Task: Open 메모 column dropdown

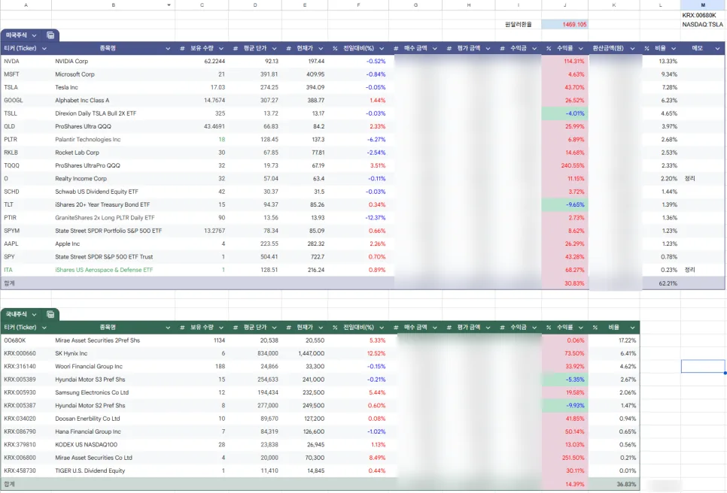Action: 718,49
